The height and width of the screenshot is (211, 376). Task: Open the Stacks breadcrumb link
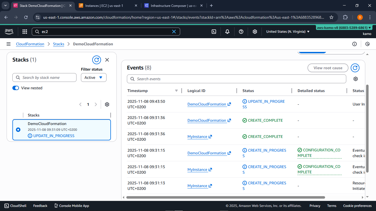pos(59,44)
